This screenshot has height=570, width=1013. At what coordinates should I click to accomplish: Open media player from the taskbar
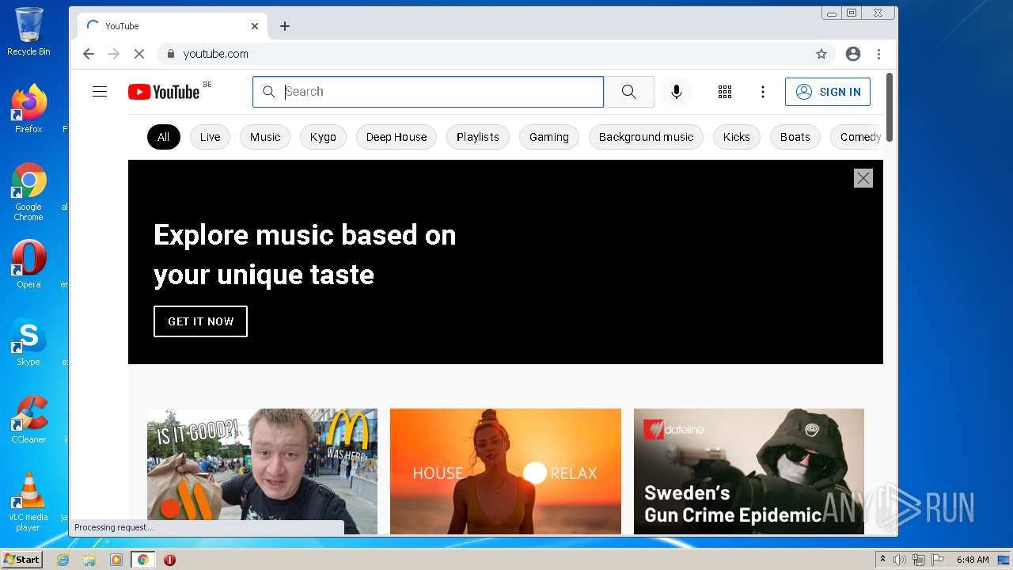116,560
